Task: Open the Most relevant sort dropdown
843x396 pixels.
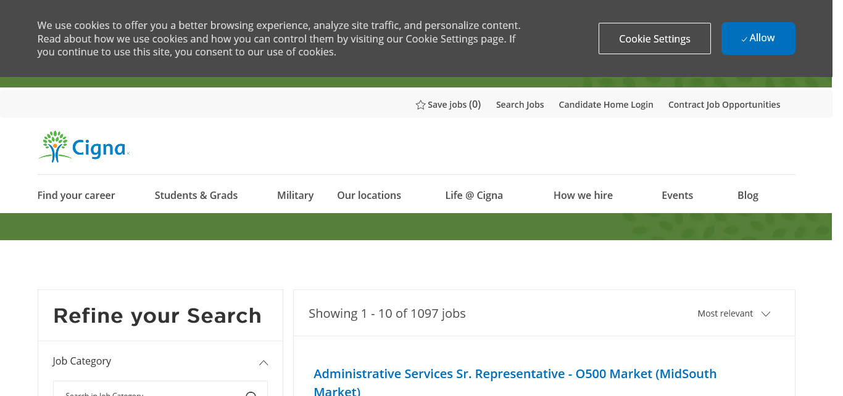Action: point(734,313)
